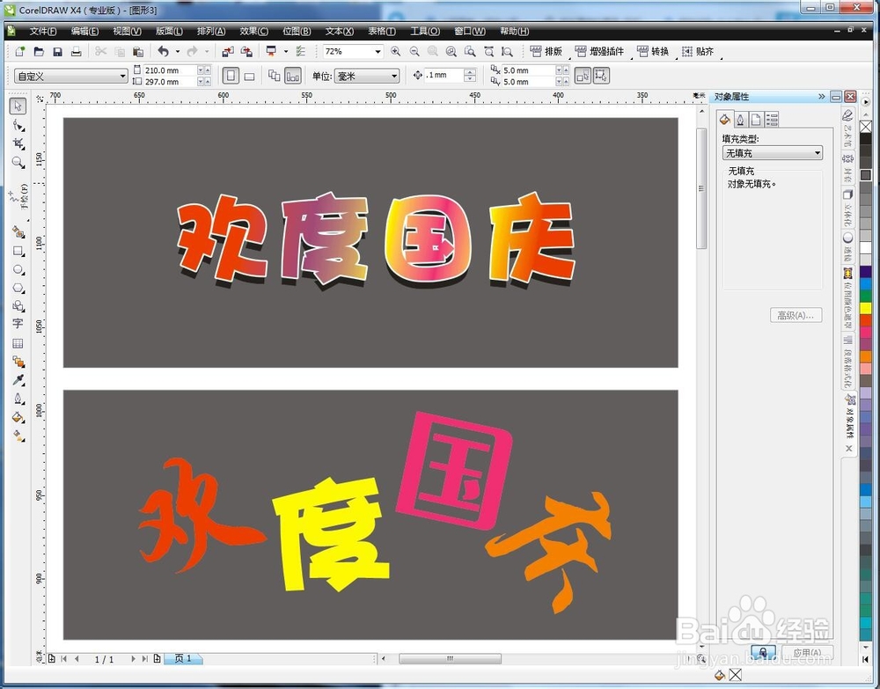Select the Zoom tool in the toolbox
880x689 pixels.
(x=18, y=163)
